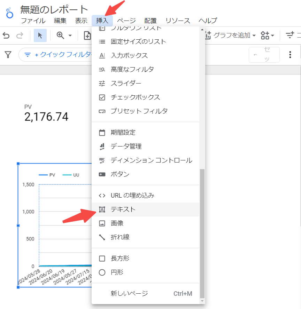Click the chart's left-middle resize handle

pos(18,225)
